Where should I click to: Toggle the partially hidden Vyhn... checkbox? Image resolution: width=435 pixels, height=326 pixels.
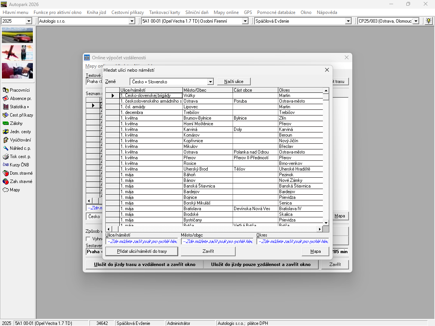[88, 239]
